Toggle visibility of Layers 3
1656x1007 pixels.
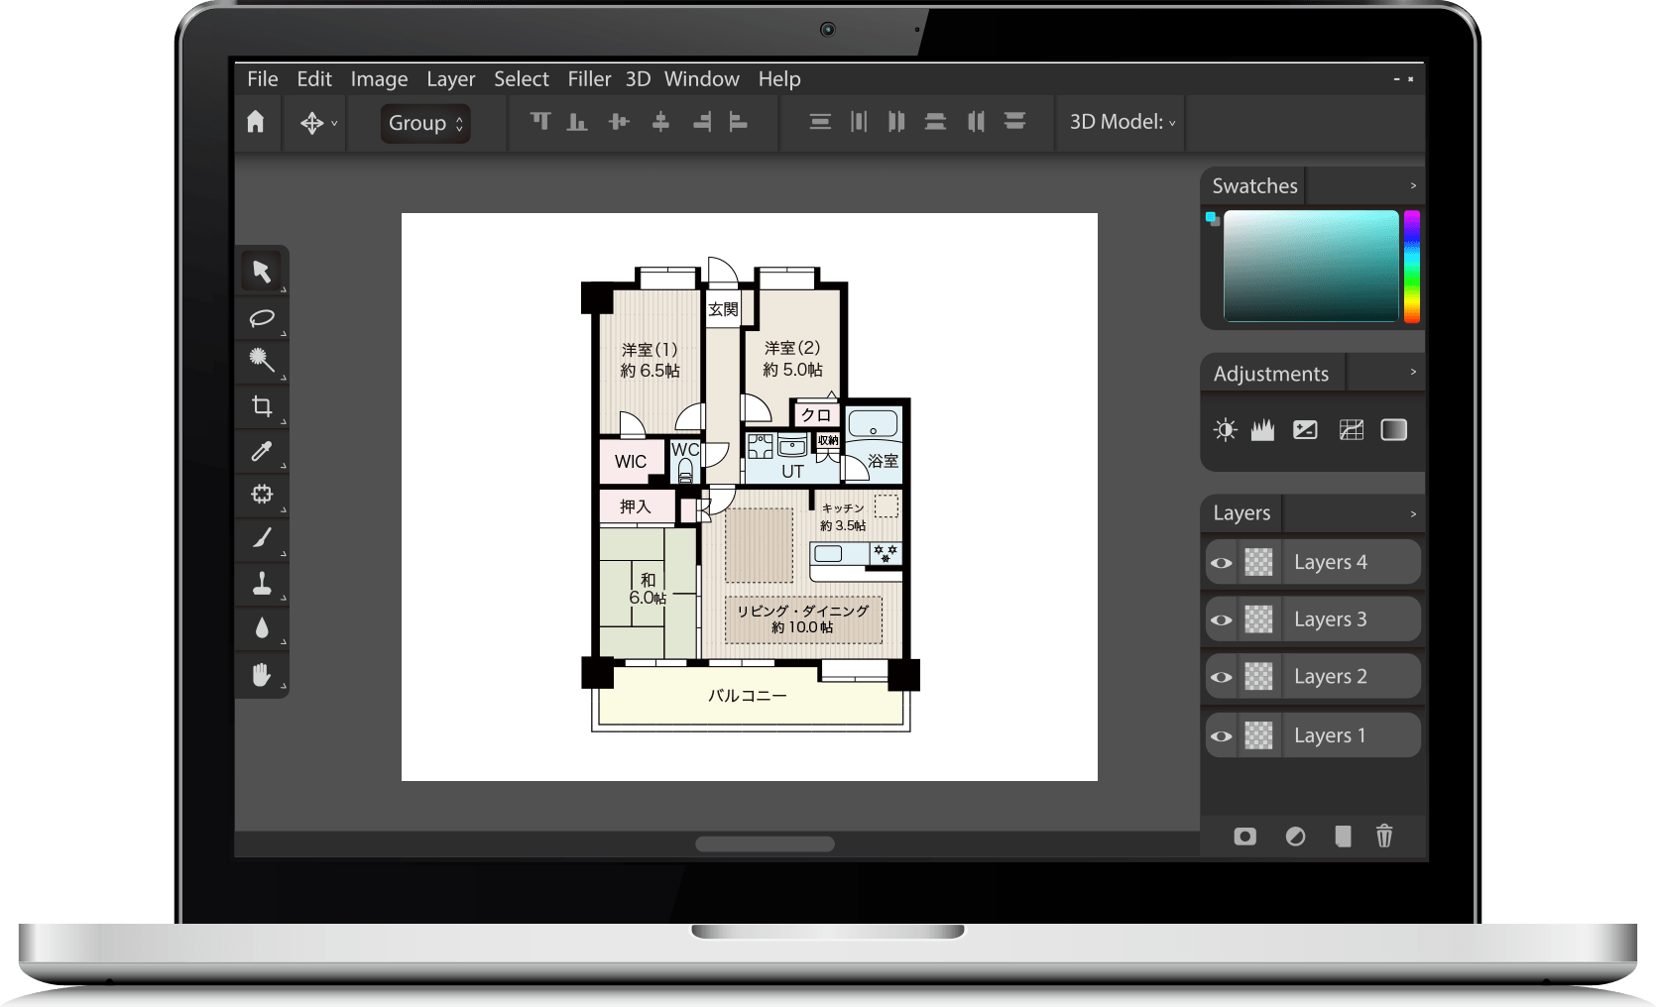1221,620
